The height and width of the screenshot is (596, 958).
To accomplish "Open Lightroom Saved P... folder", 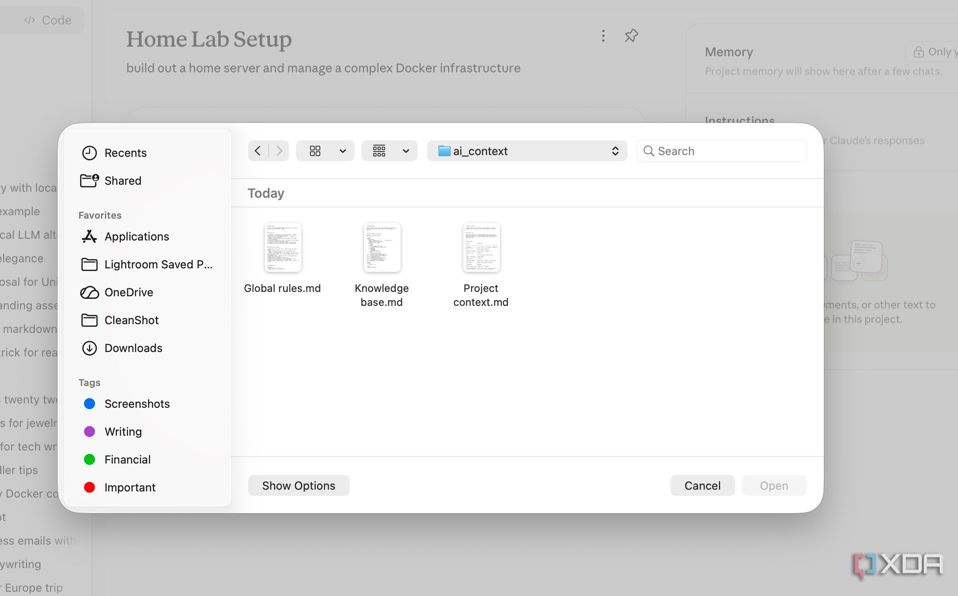I will click(x=147, y=264).
